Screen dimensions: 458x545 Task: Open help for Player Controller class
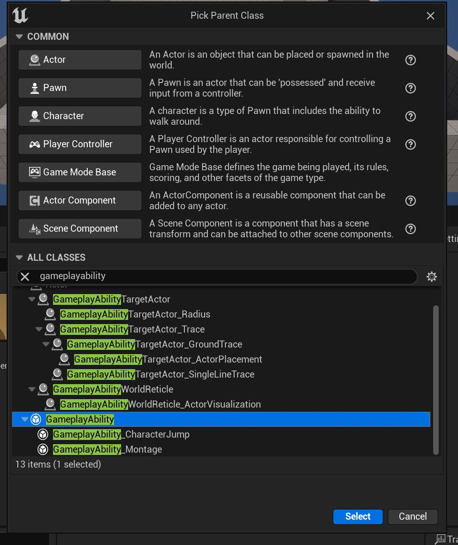tap(411, 144)
